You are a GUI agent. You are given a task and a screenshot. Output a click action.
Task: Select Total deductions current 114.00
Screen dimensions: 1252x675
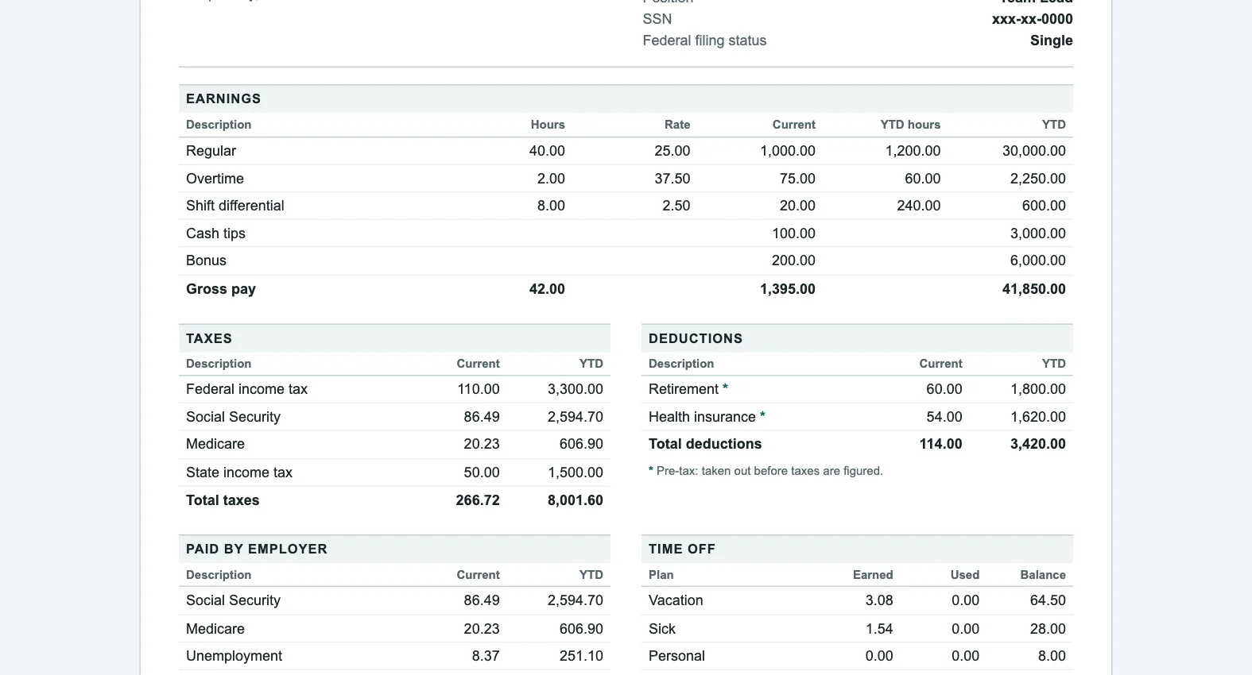[941, 444]
